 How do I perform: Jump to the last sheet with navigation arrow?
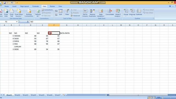point(4,95)
